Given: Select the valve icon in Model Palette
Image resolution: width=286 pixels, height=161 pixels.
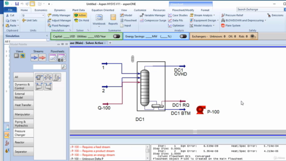Looking at the screenshot, I should (48, 77).
